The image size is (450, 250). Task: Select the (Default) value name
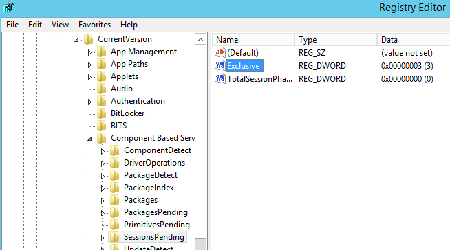(x=243, y=53)
